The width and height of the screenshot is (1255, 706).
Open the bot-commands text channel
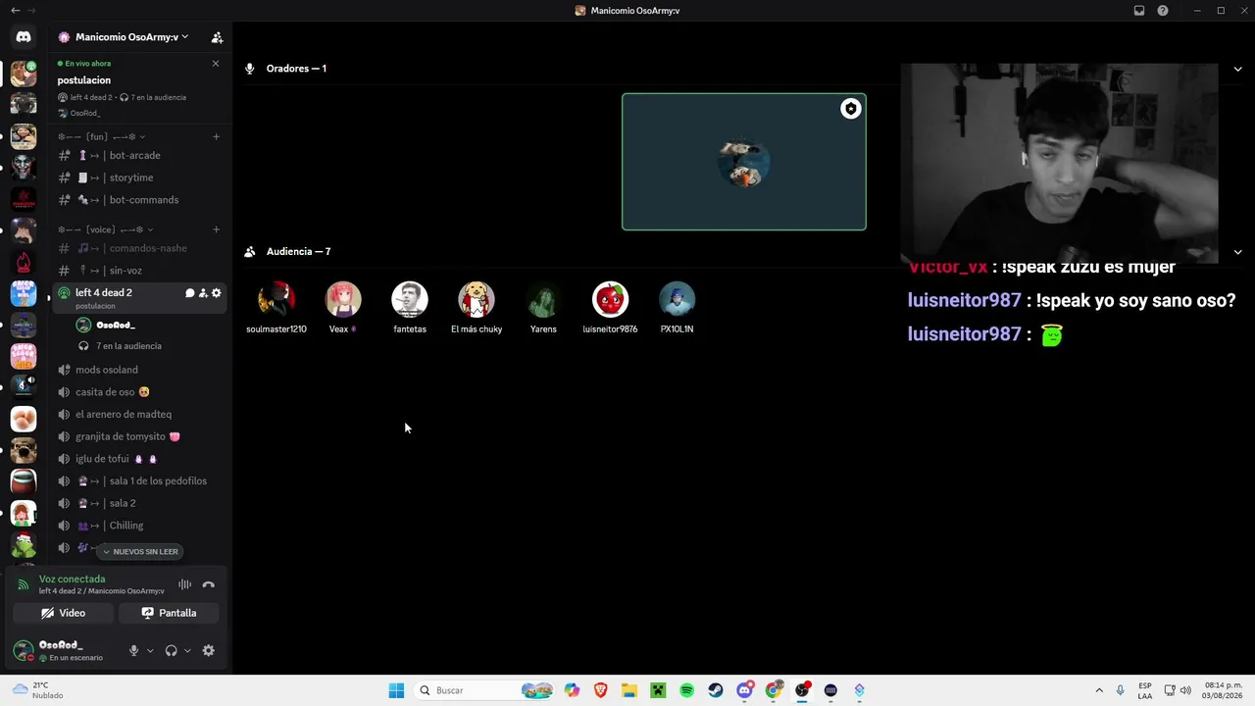139,200
